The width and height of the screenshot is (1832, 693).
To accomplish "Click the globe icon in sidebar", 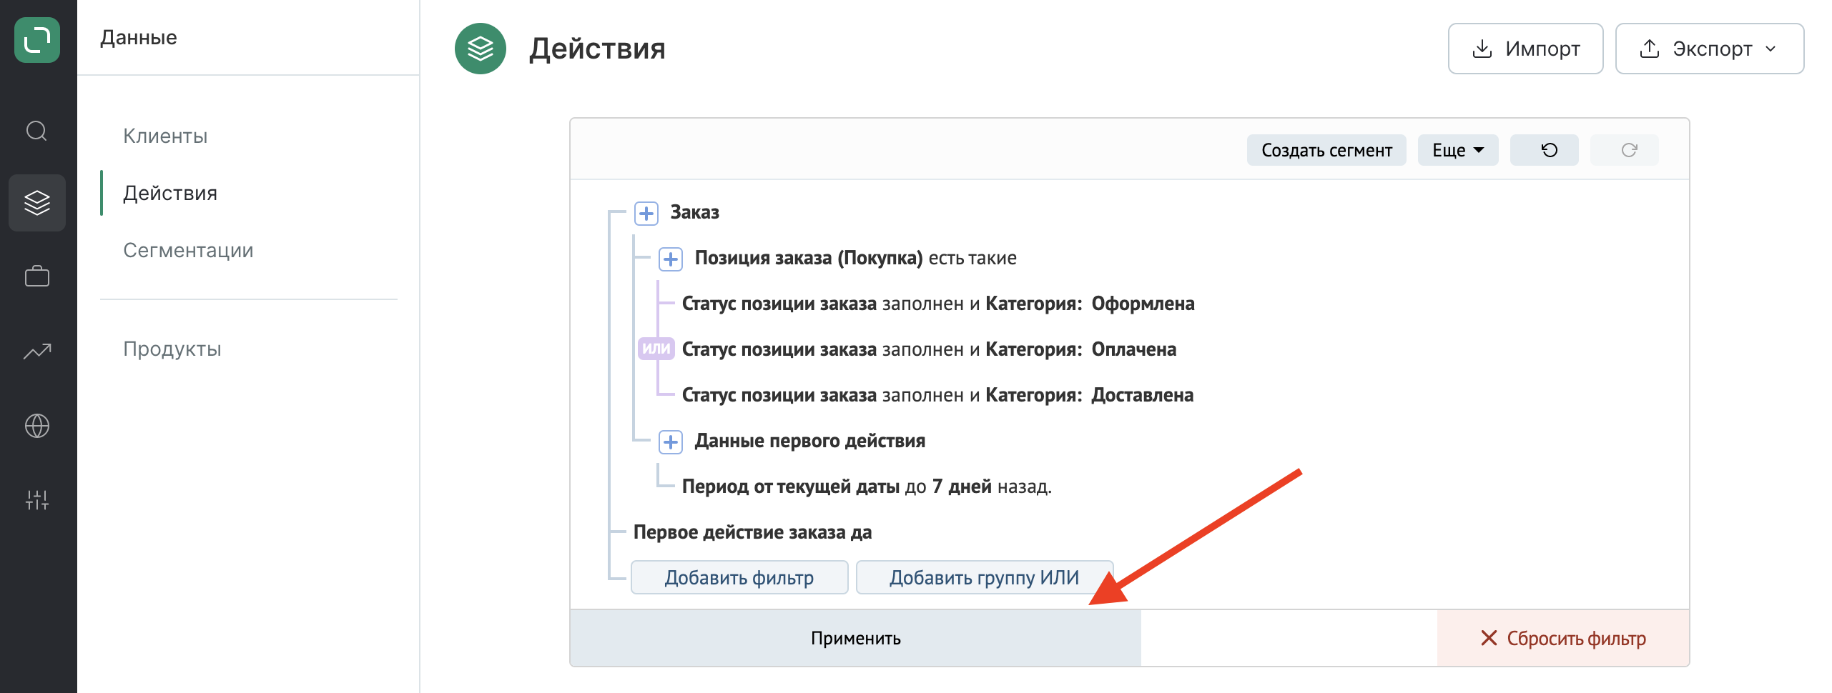I will point(37,426).
